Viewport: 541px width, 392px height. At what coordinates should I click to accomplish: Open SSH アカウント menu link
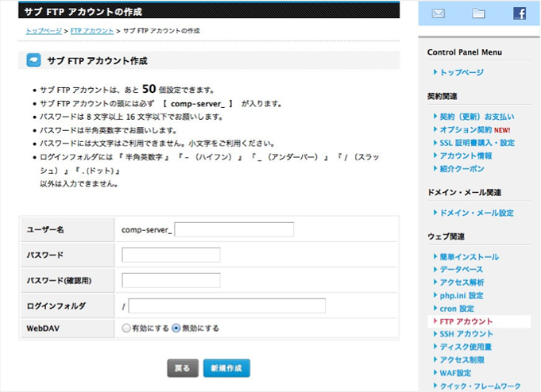tap(466, 334)
